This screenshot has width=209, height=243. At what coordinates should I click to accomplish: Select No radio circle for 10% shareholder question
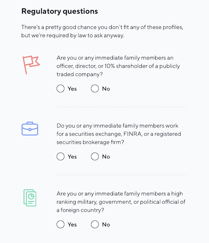(x=95, y=88)
